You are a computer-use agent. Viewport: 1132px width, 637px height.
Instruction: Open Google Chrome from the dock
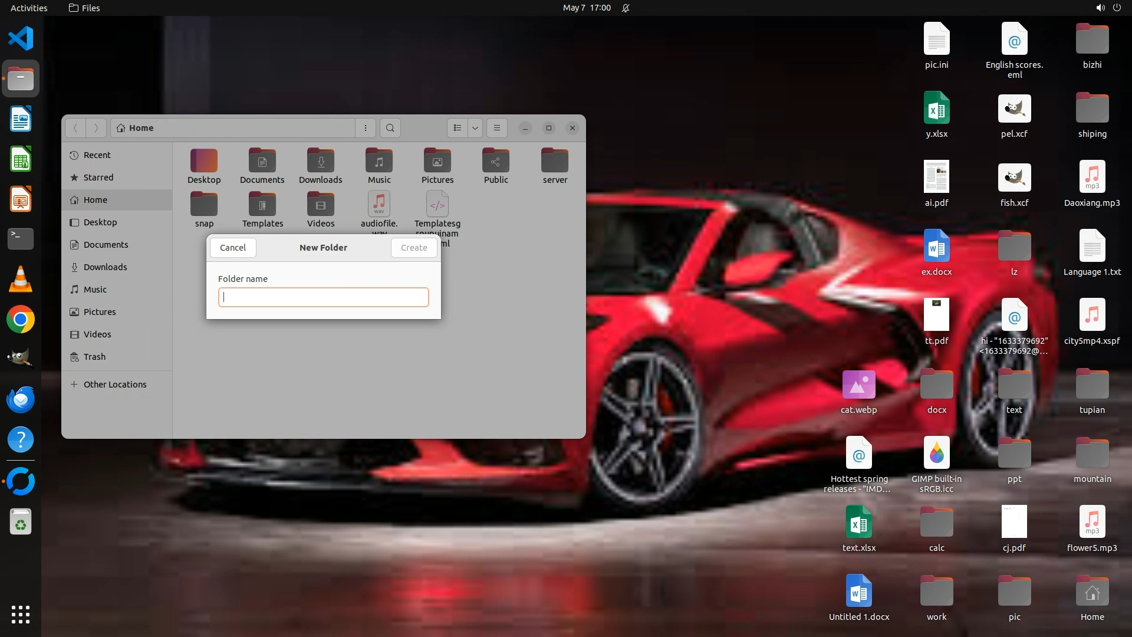21,320
